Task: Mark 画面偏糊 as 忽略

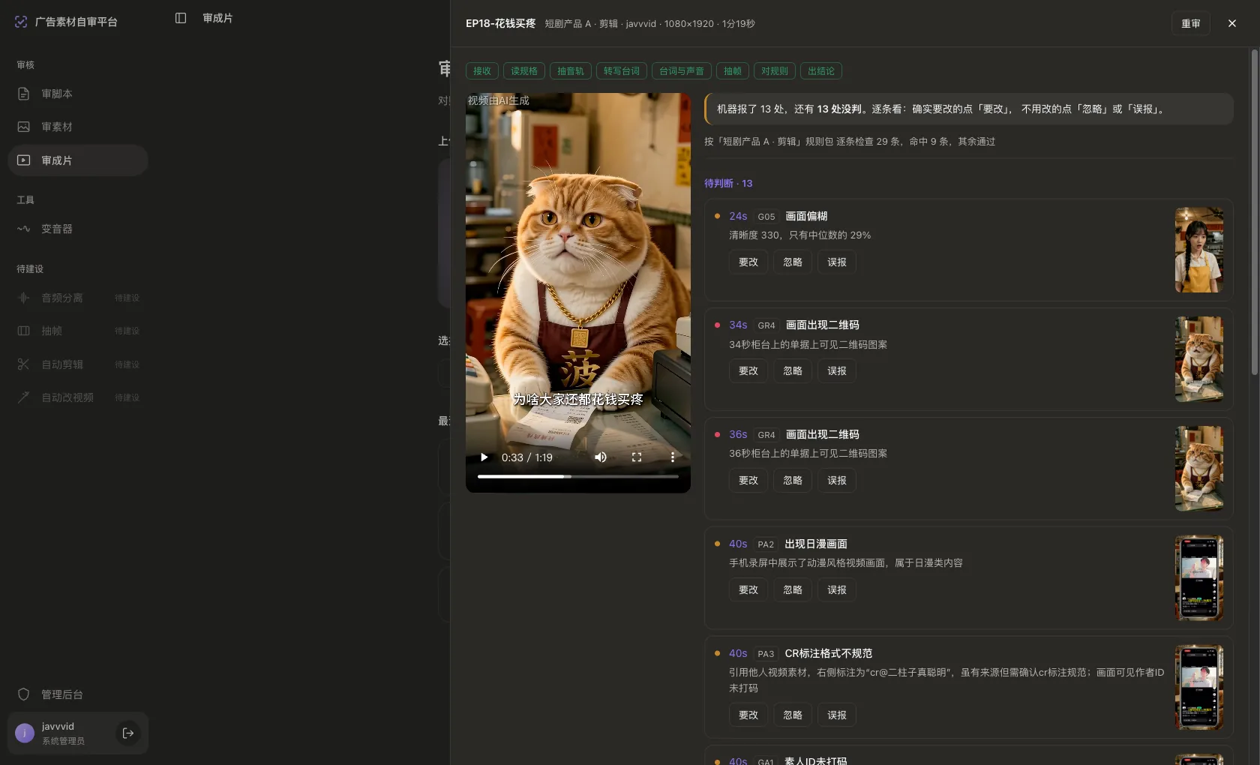Action: pos(793,262)
